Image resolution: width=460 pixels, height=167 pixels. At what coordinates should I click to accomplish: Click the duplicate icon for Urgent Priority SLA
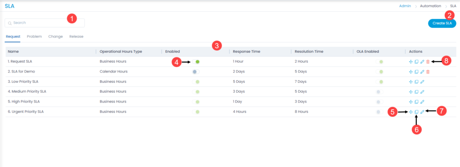click(x=416, y=112)
